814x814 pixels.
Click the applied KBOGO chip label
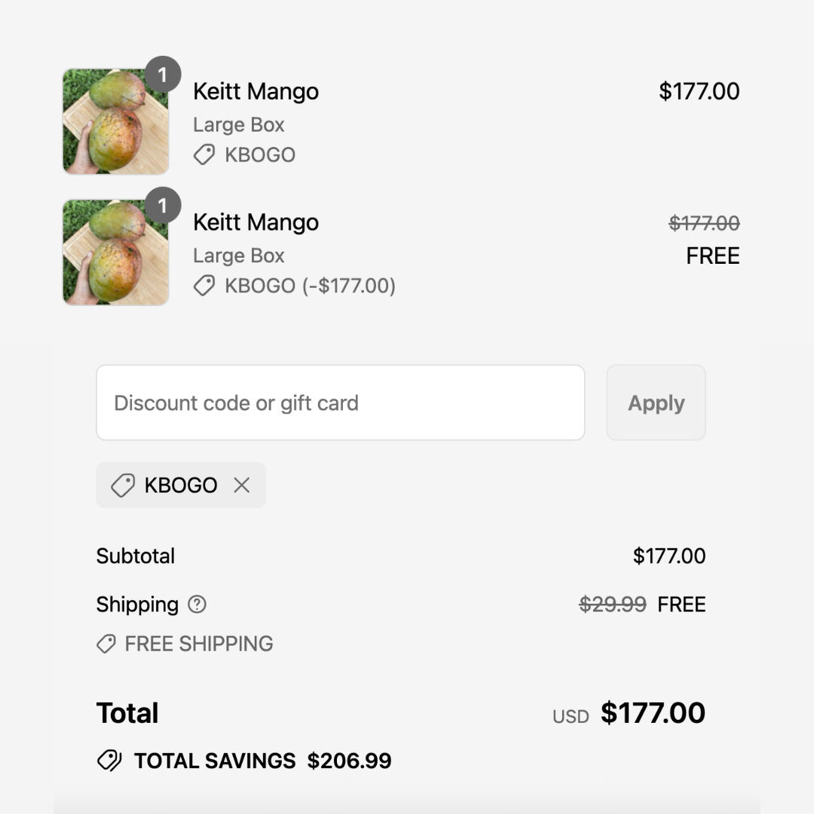point(181,485)
